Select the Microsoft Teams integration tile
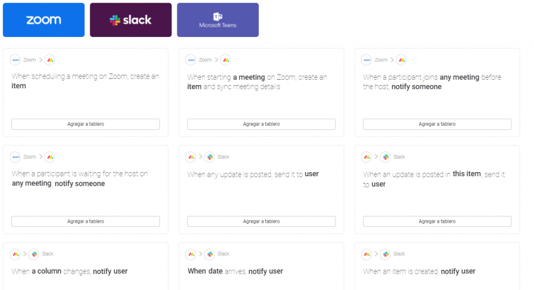 [217, 20]
